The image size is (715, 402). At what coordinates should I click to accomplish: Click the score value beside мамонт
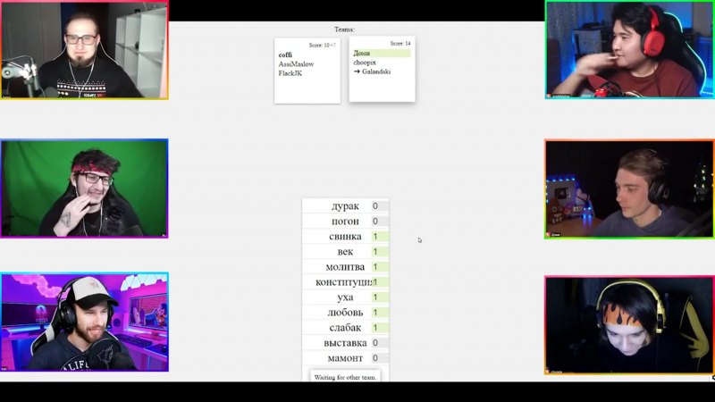tap(375, 358)
